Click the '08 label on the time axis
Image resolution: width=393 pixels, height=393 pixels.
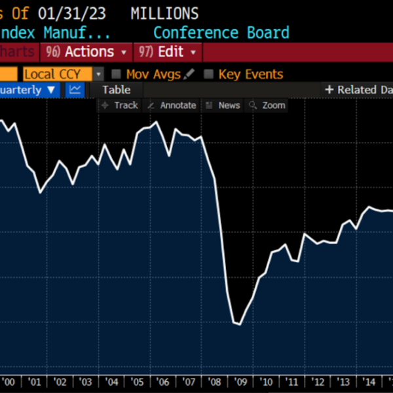(x=215, y=382)
